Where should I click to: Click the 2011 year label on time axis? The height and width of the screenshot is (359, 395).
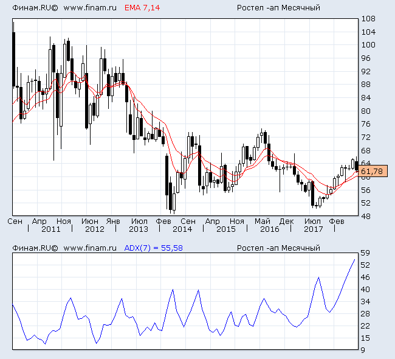pyautogui.click(x=51, y=229)
